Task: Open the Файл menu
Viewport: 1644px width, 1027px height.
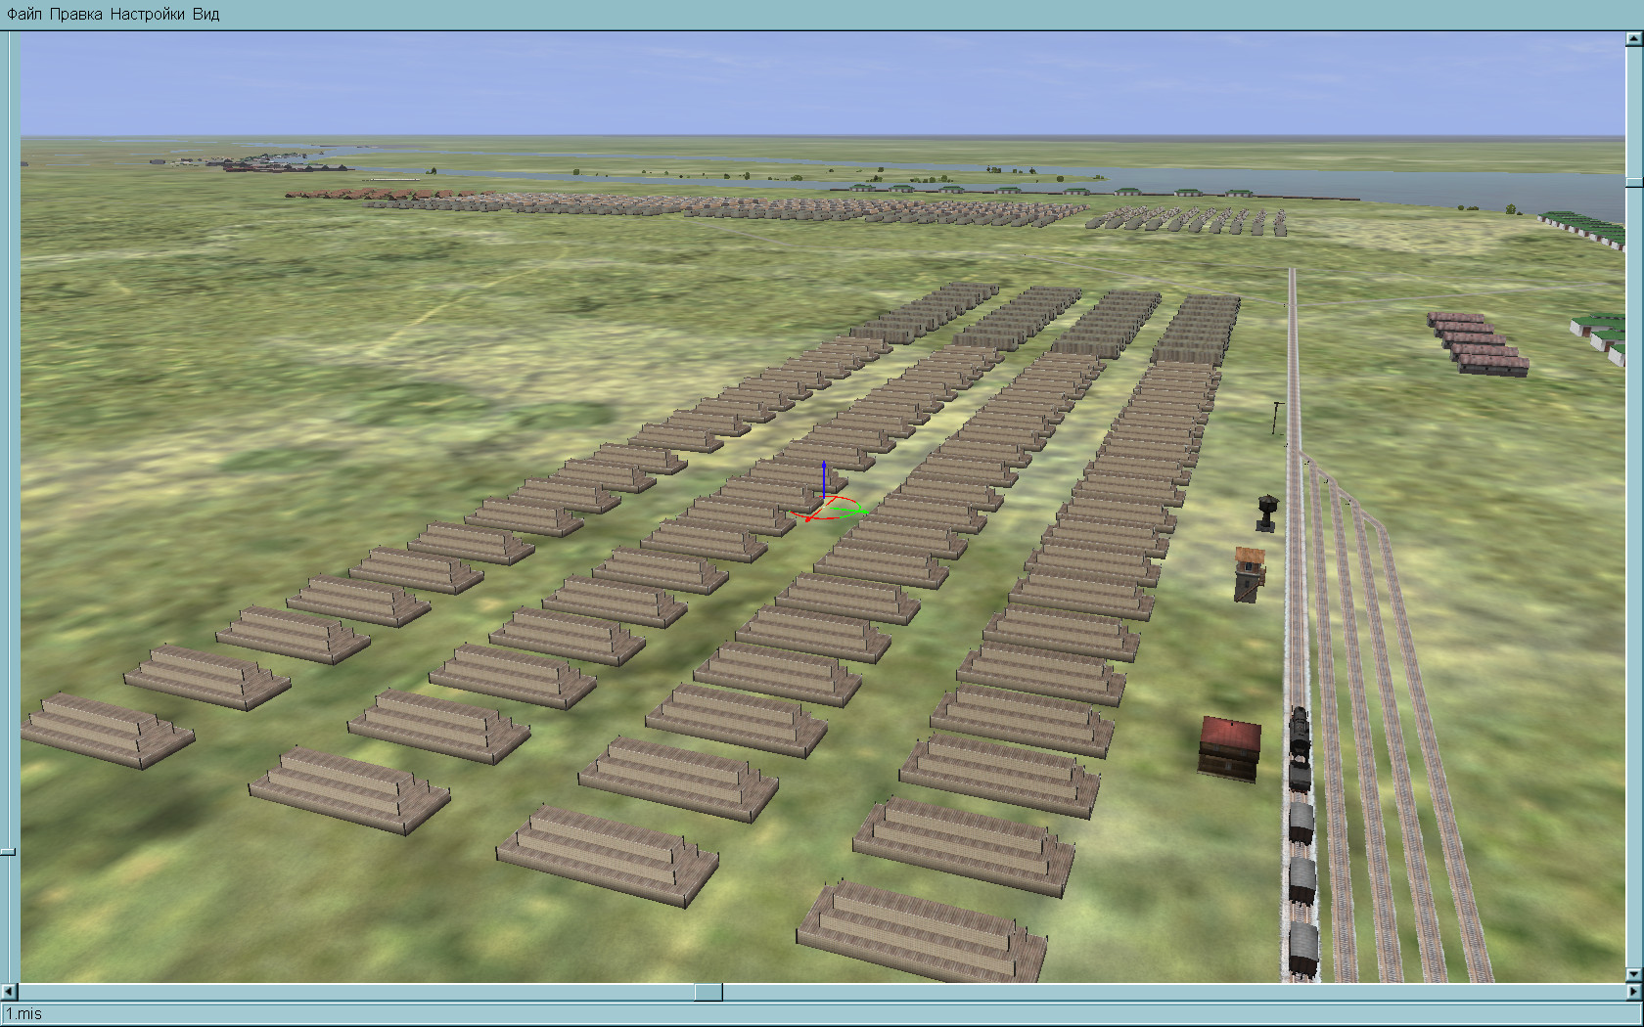Action: 24,14
